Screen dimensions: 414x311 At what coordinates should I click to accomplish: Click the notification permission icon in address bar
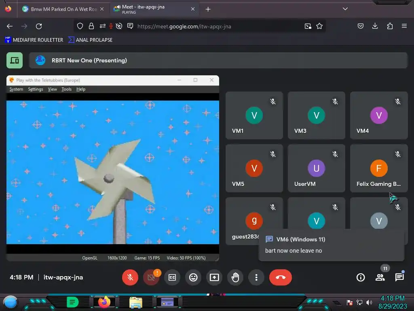(x=130, y=26)
